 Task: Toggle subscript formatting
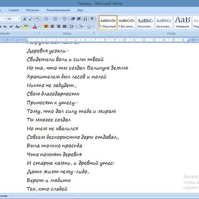point(5,27)
